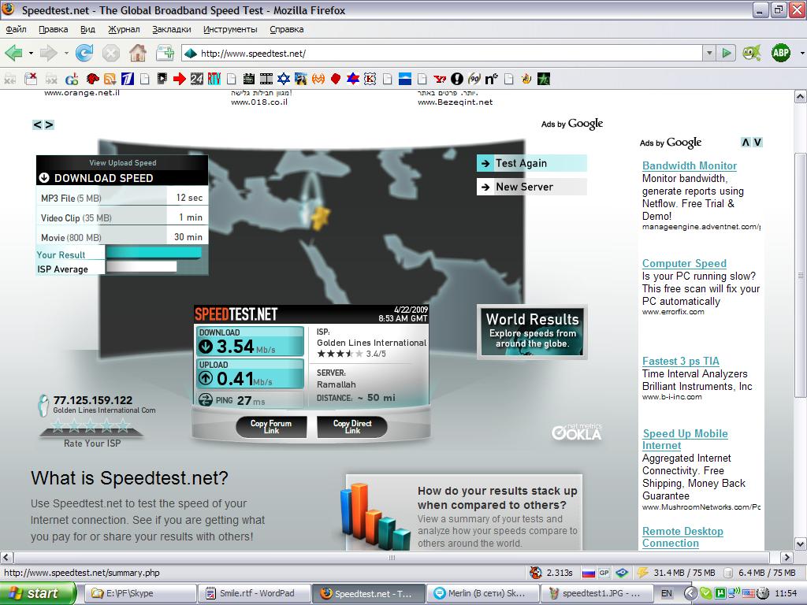This screenshot has width=807, height=605.
Task: Open the Инструменты menu
Action: (x=231, y=29)
